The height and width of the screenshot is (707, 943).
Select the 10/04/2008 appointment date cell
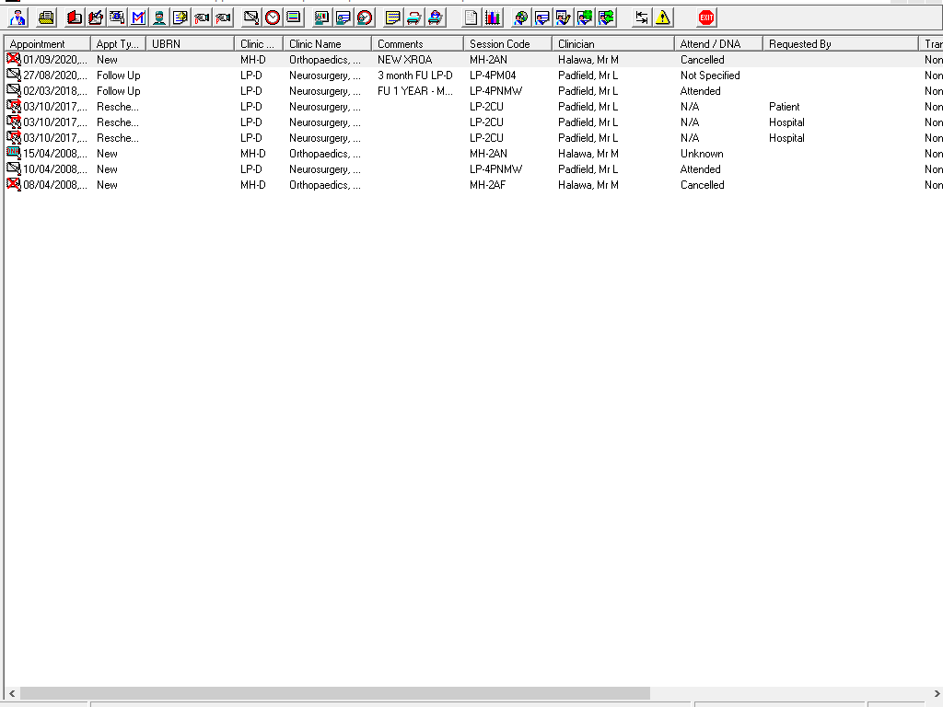(x=54, y=169)
